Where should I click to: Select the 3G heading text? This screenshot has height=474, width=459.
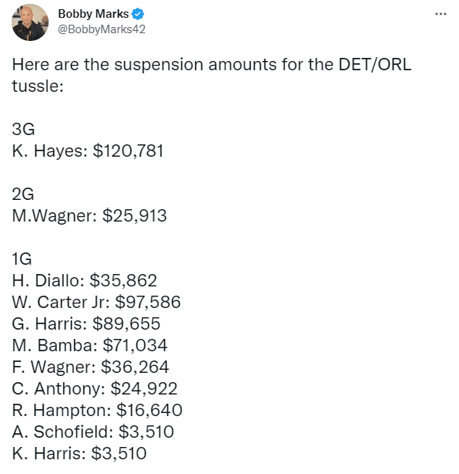(x=24, y=129)
